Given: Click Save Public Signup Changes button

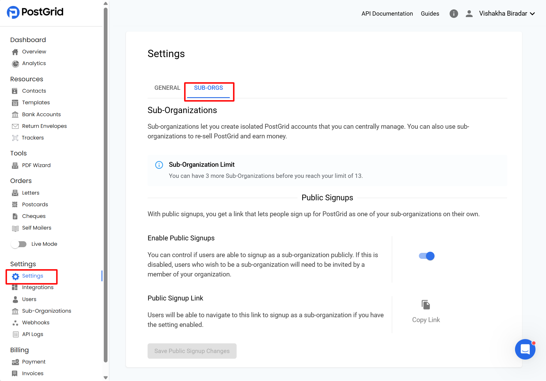Looking at the screenshot, I should (x=192, y=351).
